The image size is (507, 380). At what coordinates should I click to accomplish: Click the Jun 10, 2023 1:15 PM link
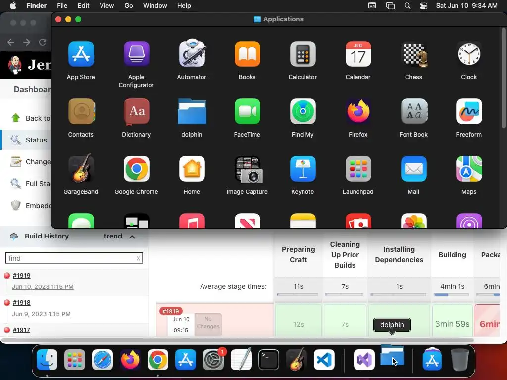tap(43, 286)
